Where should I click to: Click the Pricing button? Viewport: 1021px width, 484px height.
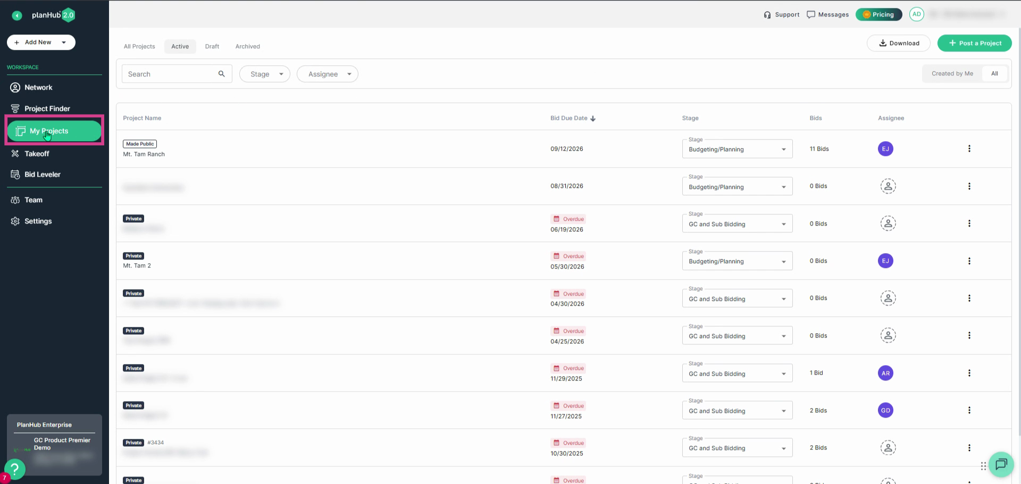pos(879,15)
